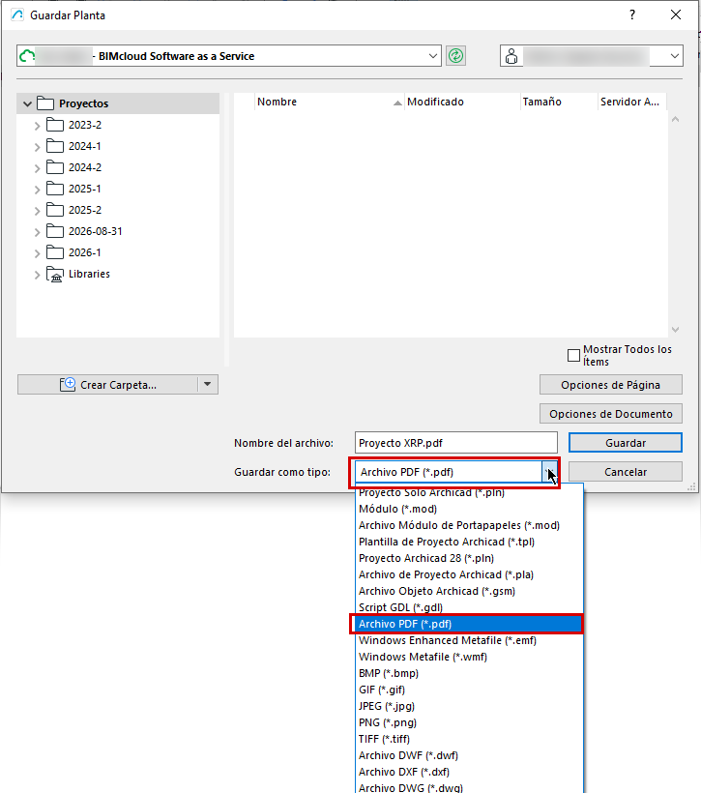Expand the 2024-1 folder
701x793 pixels.
(37, 147)
